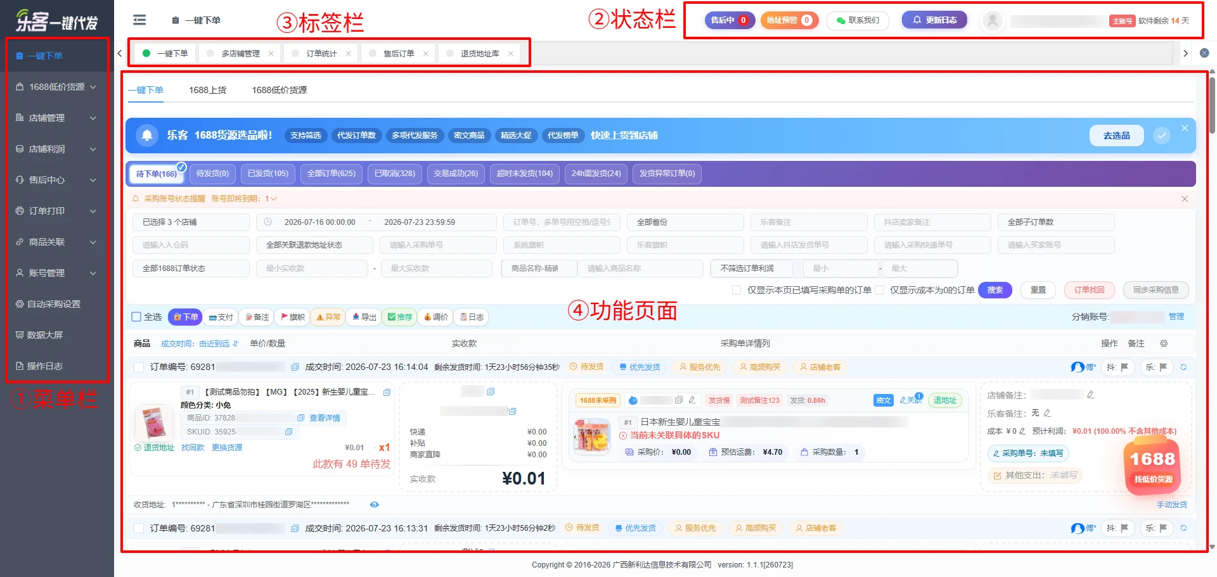1217x577 pixels.
Task: Filter orders by 超时未发货(104)
Action: click(x=524, y=174)
